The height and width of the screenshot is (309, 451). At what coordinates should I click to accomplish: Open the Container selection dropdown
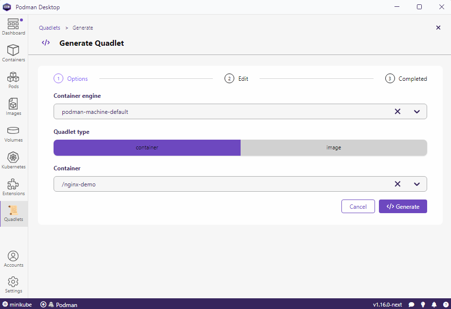pos(417,184)
